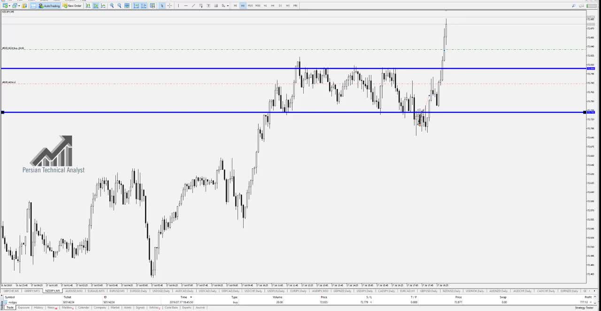Open the Code Base terminal tab
601x311 pixels.
[x=171, y=307]
